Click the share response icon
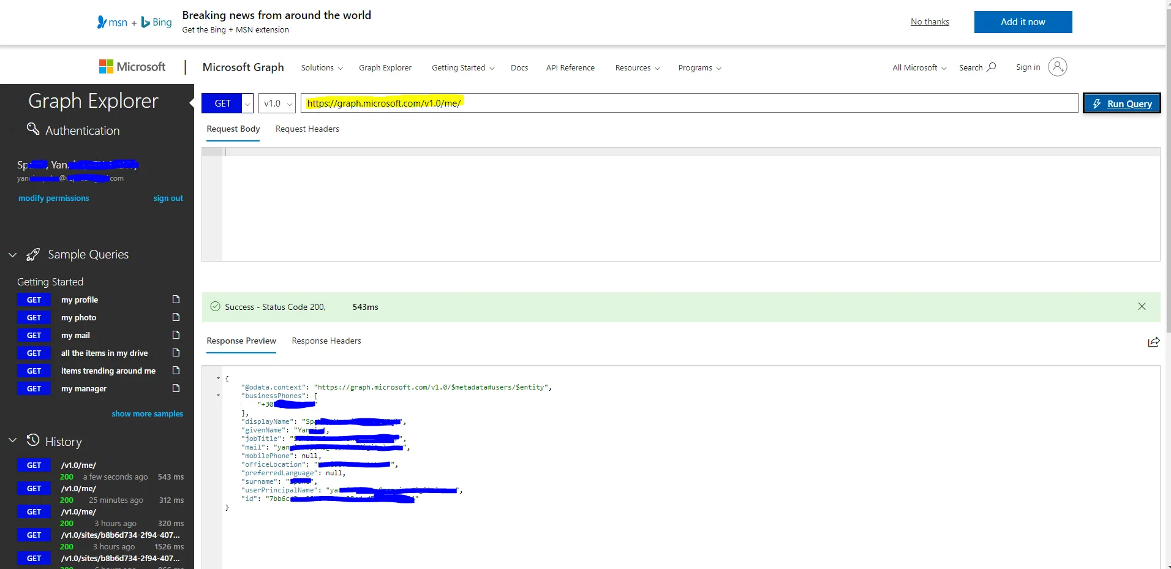The width and height of the screenshot is (1171, 569). tap(1154, 342)
